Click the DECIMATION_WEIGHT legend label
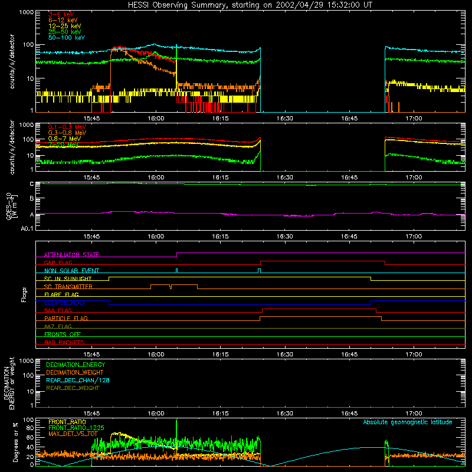The width and height of the screenshot is (472, 472). [x=75, y=372]
